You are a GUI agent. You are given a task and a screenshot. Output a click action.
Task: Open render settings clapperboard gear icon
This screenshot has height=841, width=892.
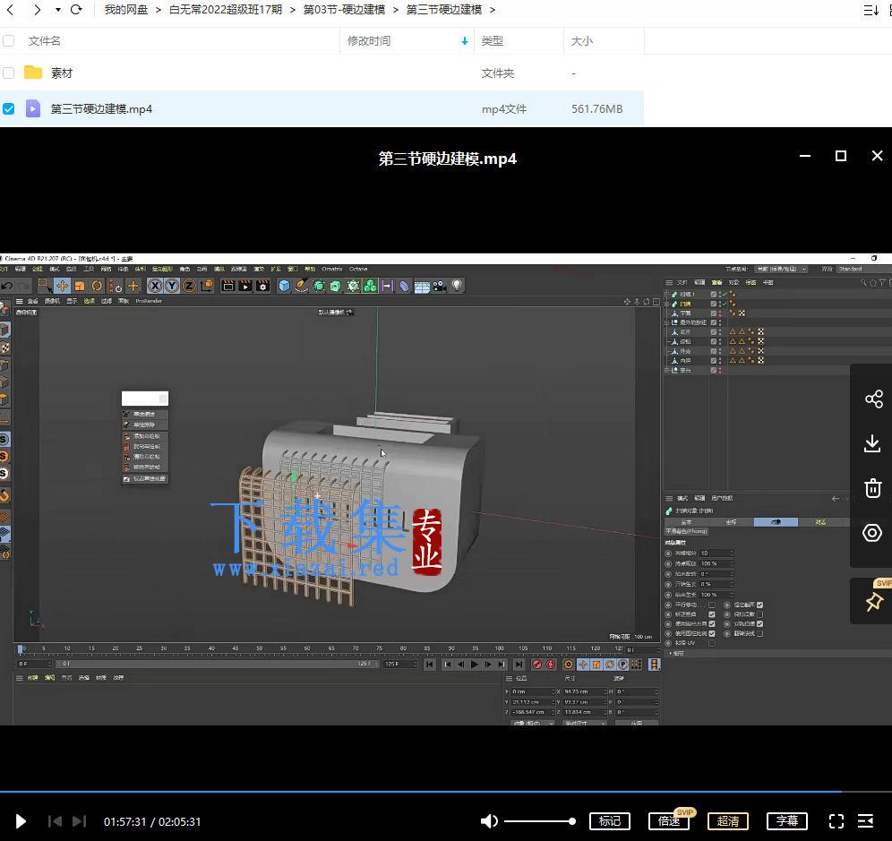262,286
